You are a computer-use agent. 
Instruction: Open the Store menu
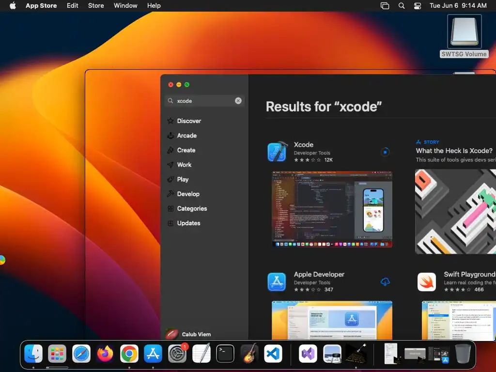click(x=96, y=5)
